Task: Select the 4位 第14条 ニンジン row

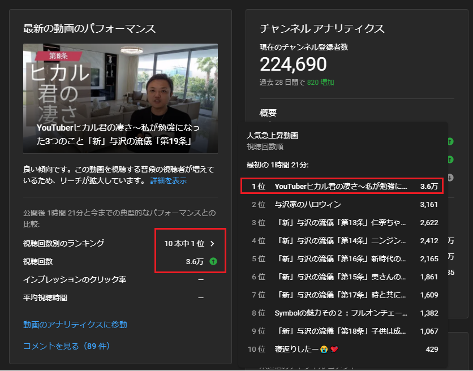Action: click(342, 241)
